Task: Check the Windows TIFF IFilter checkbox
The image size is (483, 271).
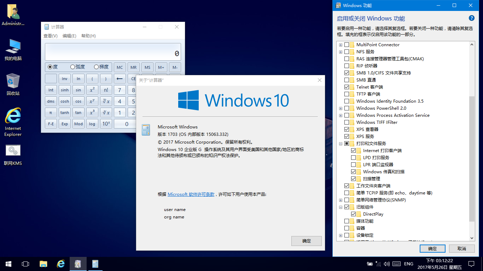Action: (347, 122)
